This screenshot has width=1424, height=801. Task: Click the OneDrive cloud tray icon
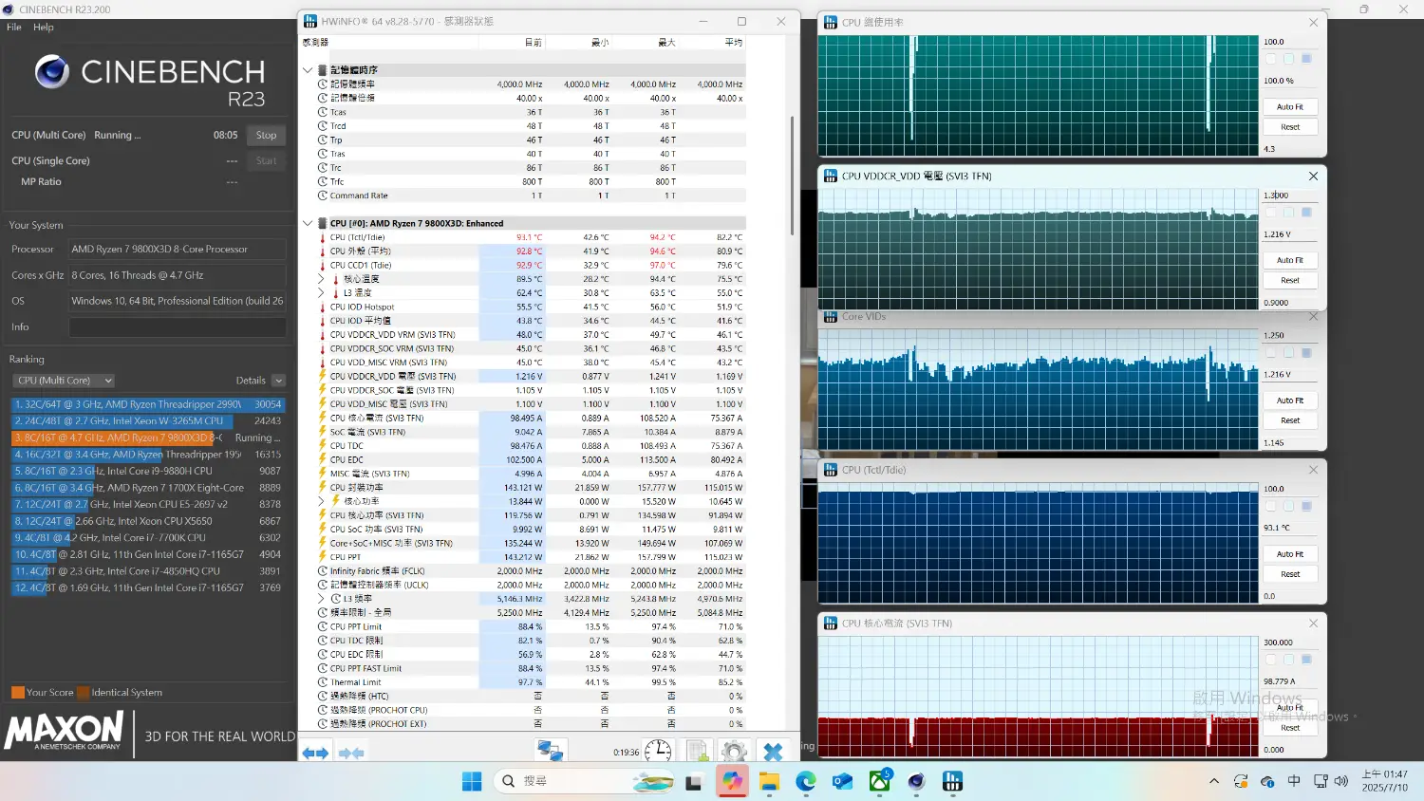pos(1267,781)
